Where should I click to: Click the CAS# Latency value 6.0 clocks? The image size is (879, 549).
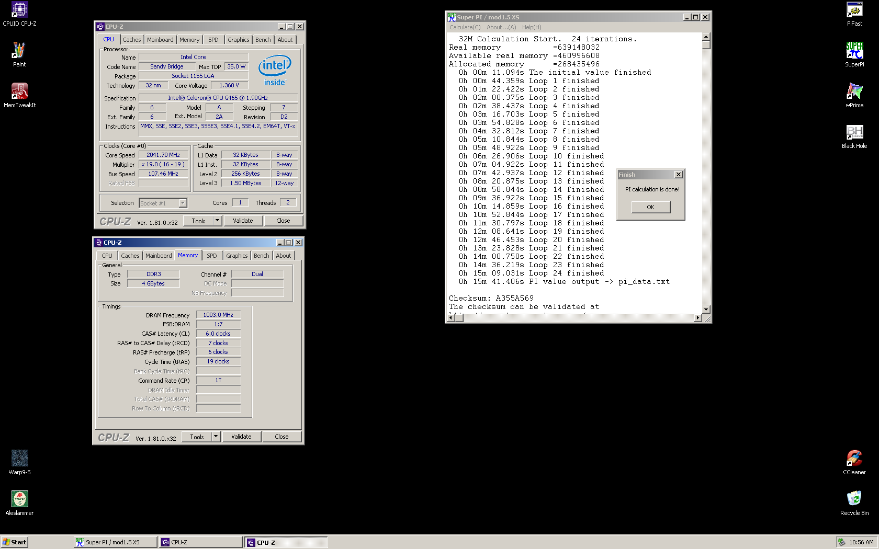pos(218,334)
